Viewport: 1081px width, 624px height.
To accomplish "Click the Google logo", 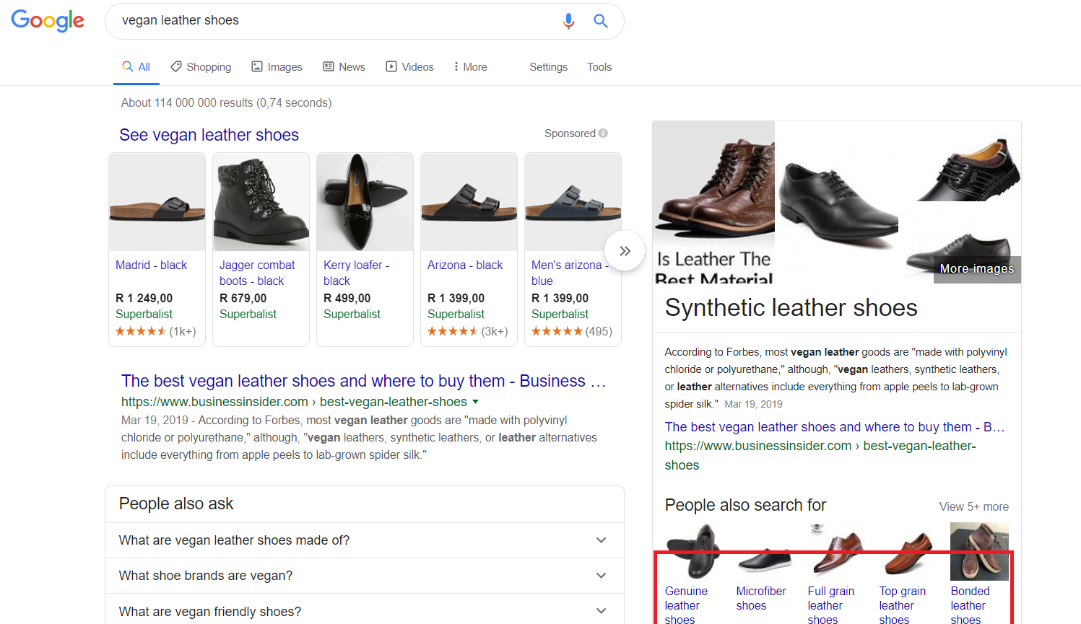I will coord(48,20).
